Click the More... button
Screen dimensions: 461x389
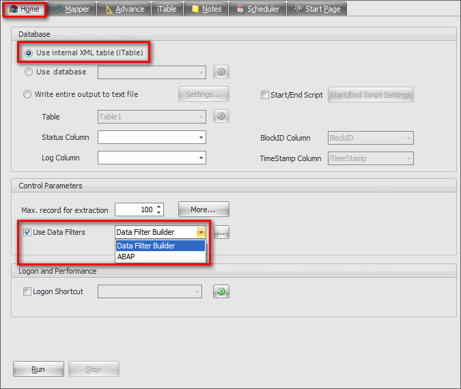[x=204, y=210]
